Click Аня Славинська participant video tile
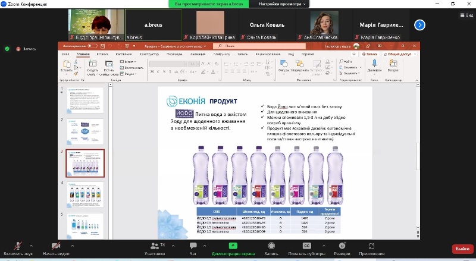This screenshot has width=476, height=261. pos(324,25)
